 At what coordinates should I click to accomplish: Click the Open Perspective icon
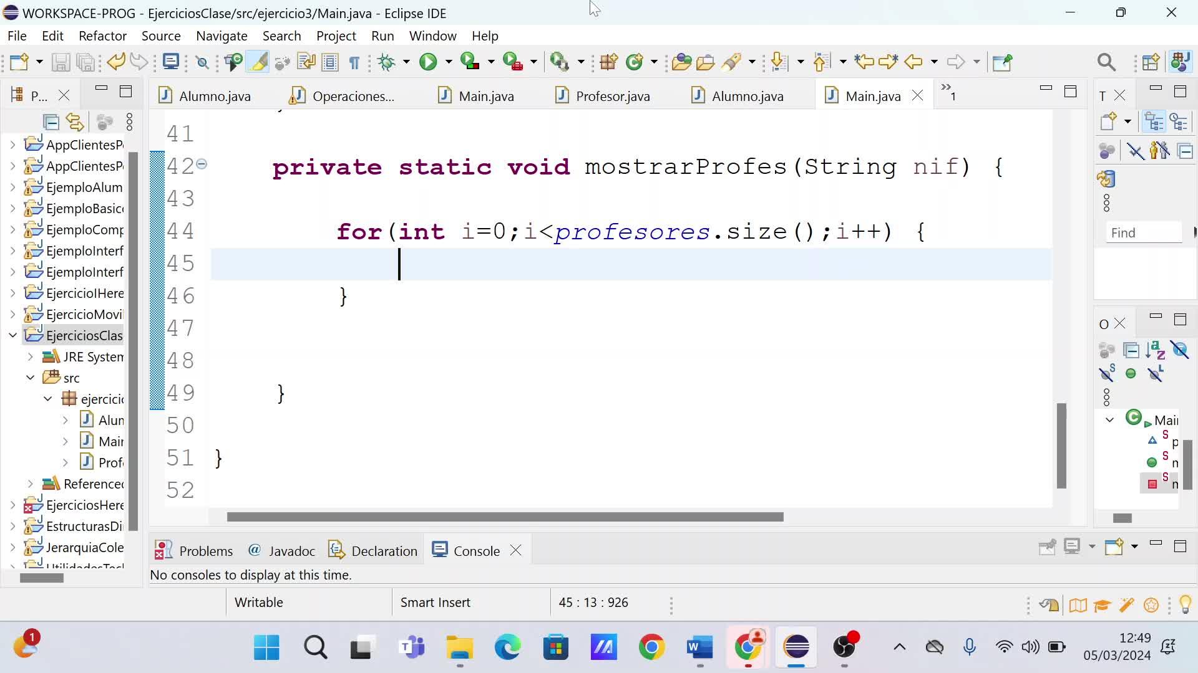pos(1151,62)
